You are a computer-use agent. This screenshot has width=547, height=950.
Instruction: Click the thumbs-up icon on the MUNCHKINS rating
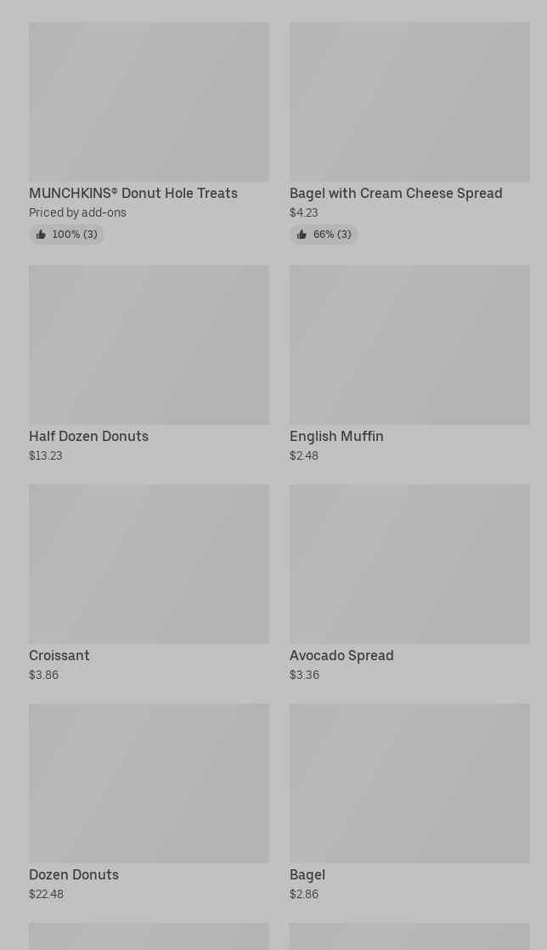(41, 235)
